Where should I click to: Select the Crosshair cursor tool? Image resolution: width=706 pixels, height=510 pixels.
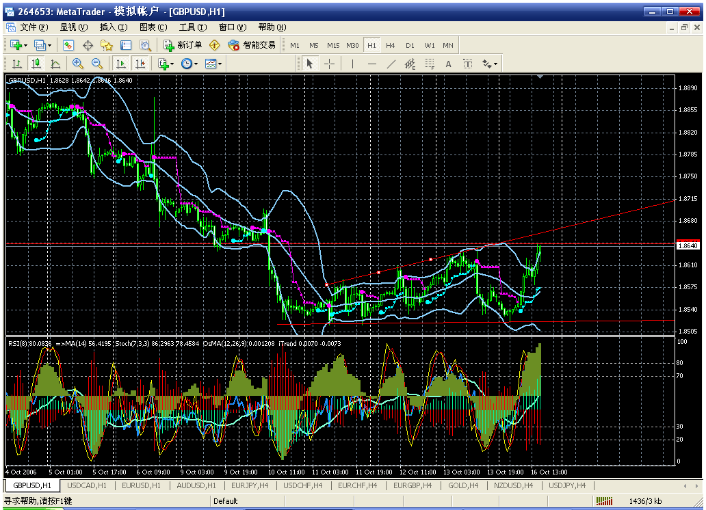[x=330, y=64]
